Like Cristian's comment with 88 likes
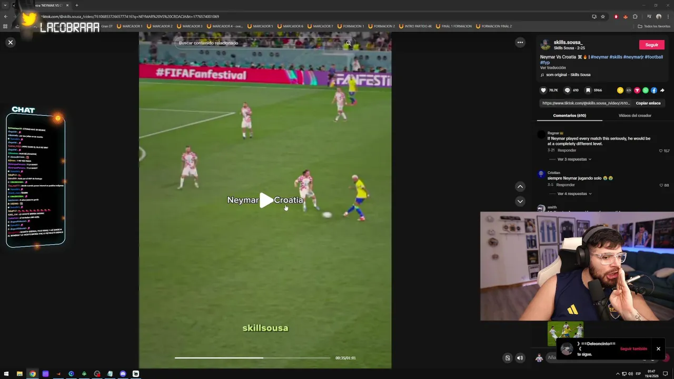The width and height of the screenshot is (674, 379). [661, 185]
